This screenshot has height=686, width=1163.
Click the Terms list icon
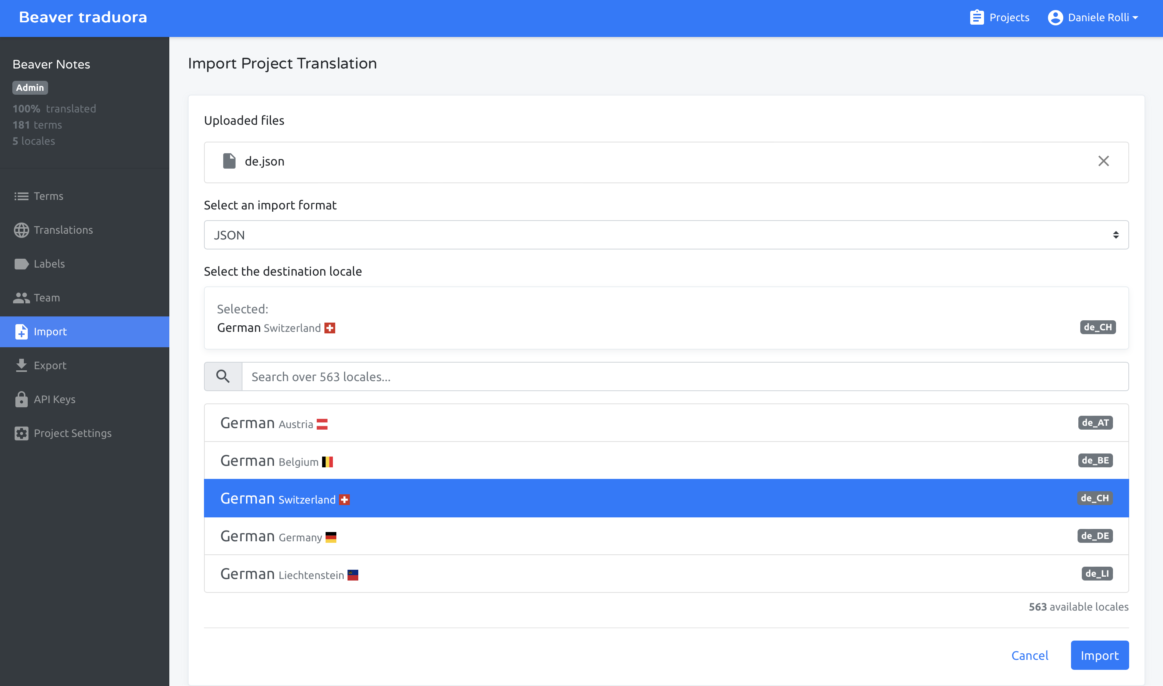[21, 196]
